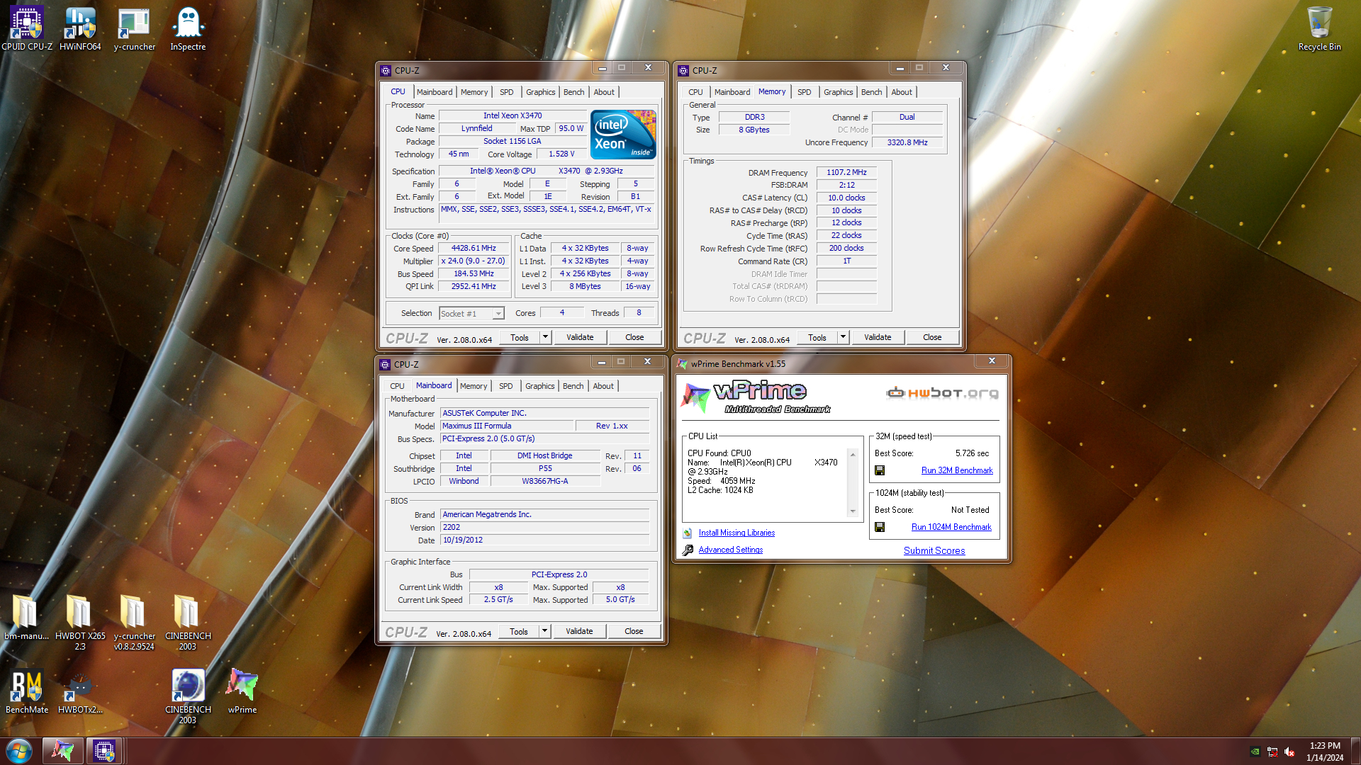
Task: Expand the Tools arrow in the Memory tab window
Action: 843,337
